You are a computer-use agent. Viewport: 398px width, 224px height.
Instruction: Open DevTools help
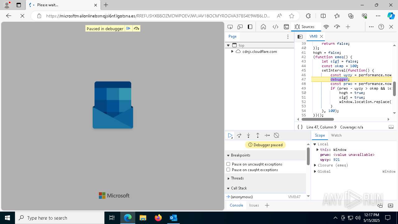point(381,27)
